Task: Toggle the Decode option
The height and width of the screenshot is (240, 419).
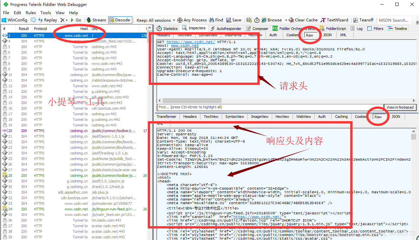Action: click(120, 20)
